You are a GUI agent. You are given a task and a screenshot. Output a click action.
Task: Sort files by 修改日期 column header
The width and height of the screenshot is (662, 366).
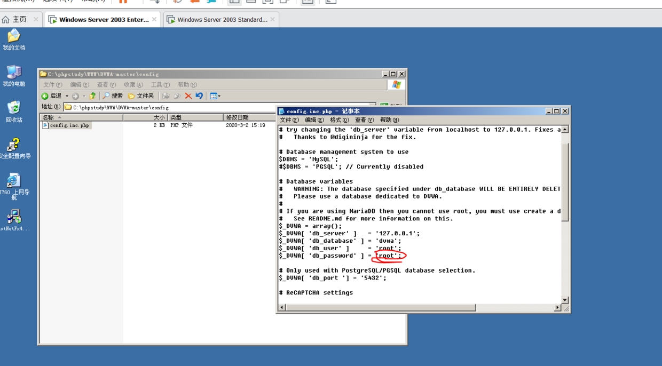pos(250,117)
